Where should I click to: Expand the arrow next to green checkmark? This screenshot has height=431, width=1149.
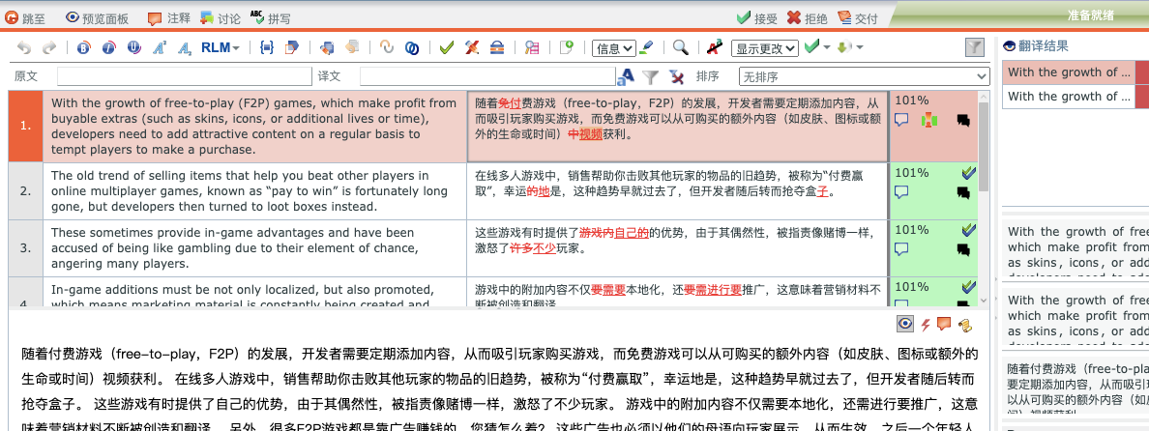(x=827, y=47)
